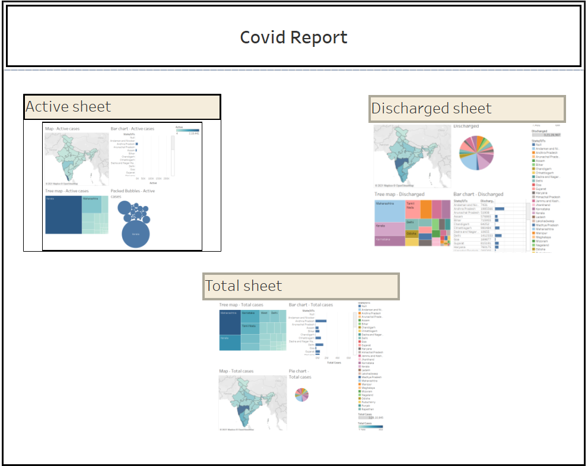Click the Delhi bar in Discharged bar chart
The image size is (588, 466).
498,236
